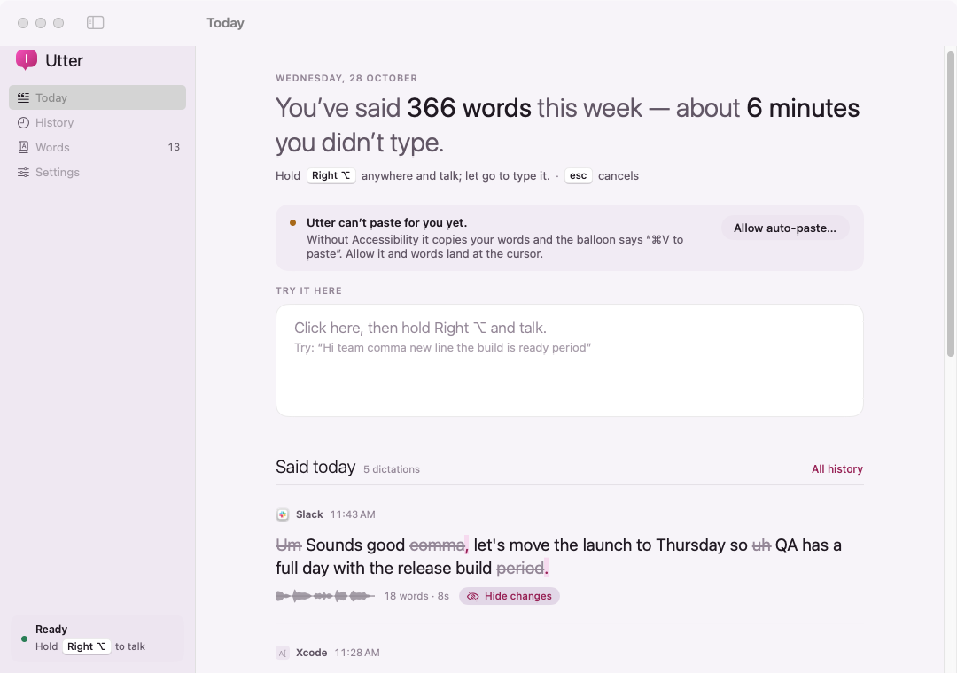Click the 'Said today' heading
Image resolution: width=957 pixels, height=673 pixels.
[x=315, y=467]
